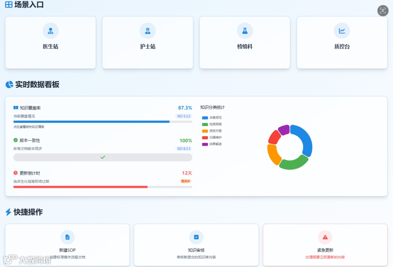
Task: Open the 新建SOP quick action
Action: pos(67,245)
